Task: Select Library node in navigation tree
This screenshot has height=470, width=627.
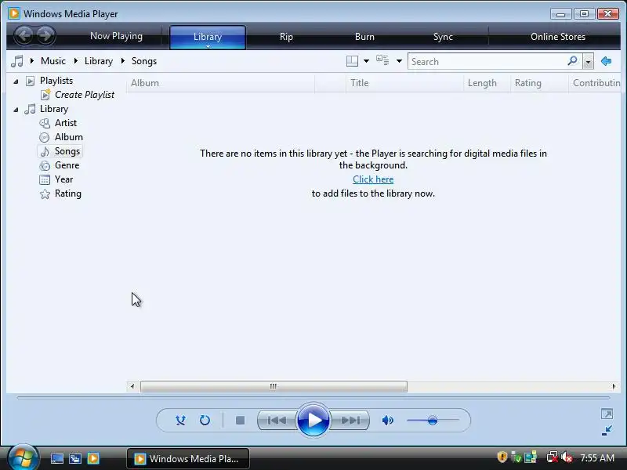Action: pos(54,109)
